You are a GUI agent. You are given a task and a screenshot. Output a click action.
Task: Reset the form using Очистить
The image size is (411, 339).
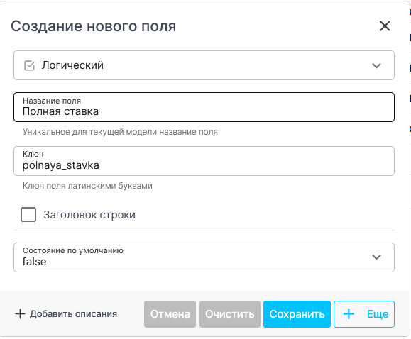(x=230, y=314)
